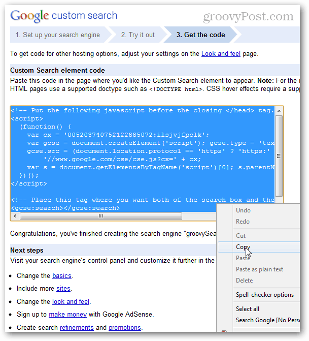Choose Undo in the context menu
Screen dimensions: 309x341
pos(243,210)
